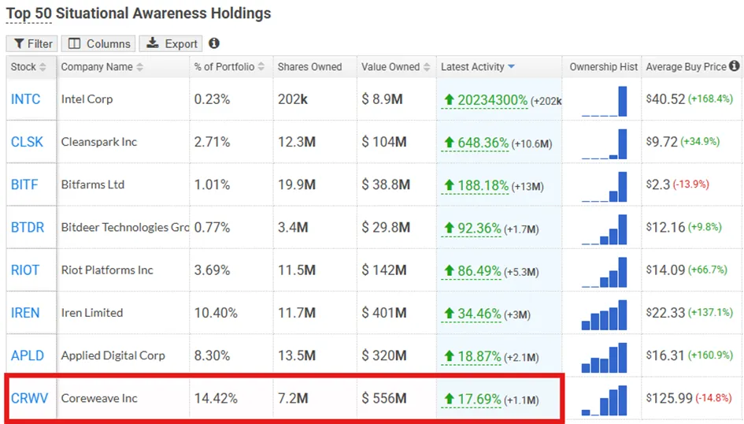Click the Ownership Hist column header
Viewport: 744px width, 424px height.
603,67
